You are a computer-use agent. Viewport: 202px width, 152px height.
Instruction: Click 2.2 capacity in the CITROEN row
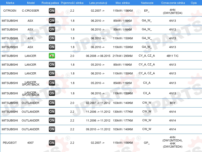[72, 11]
